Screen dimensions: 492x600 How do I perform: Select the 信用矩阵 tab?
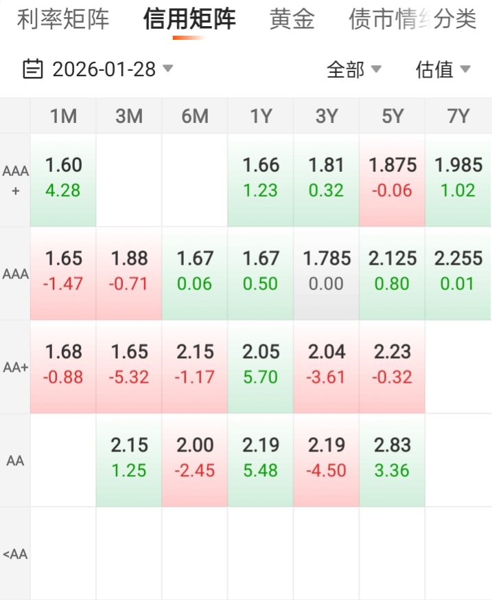[189, 19]
